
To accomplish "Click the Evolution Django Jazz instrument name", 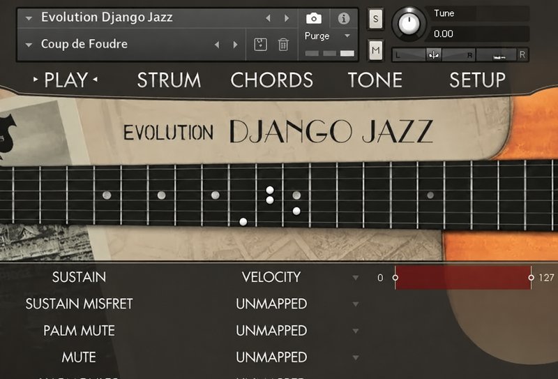I will (107, 17).
